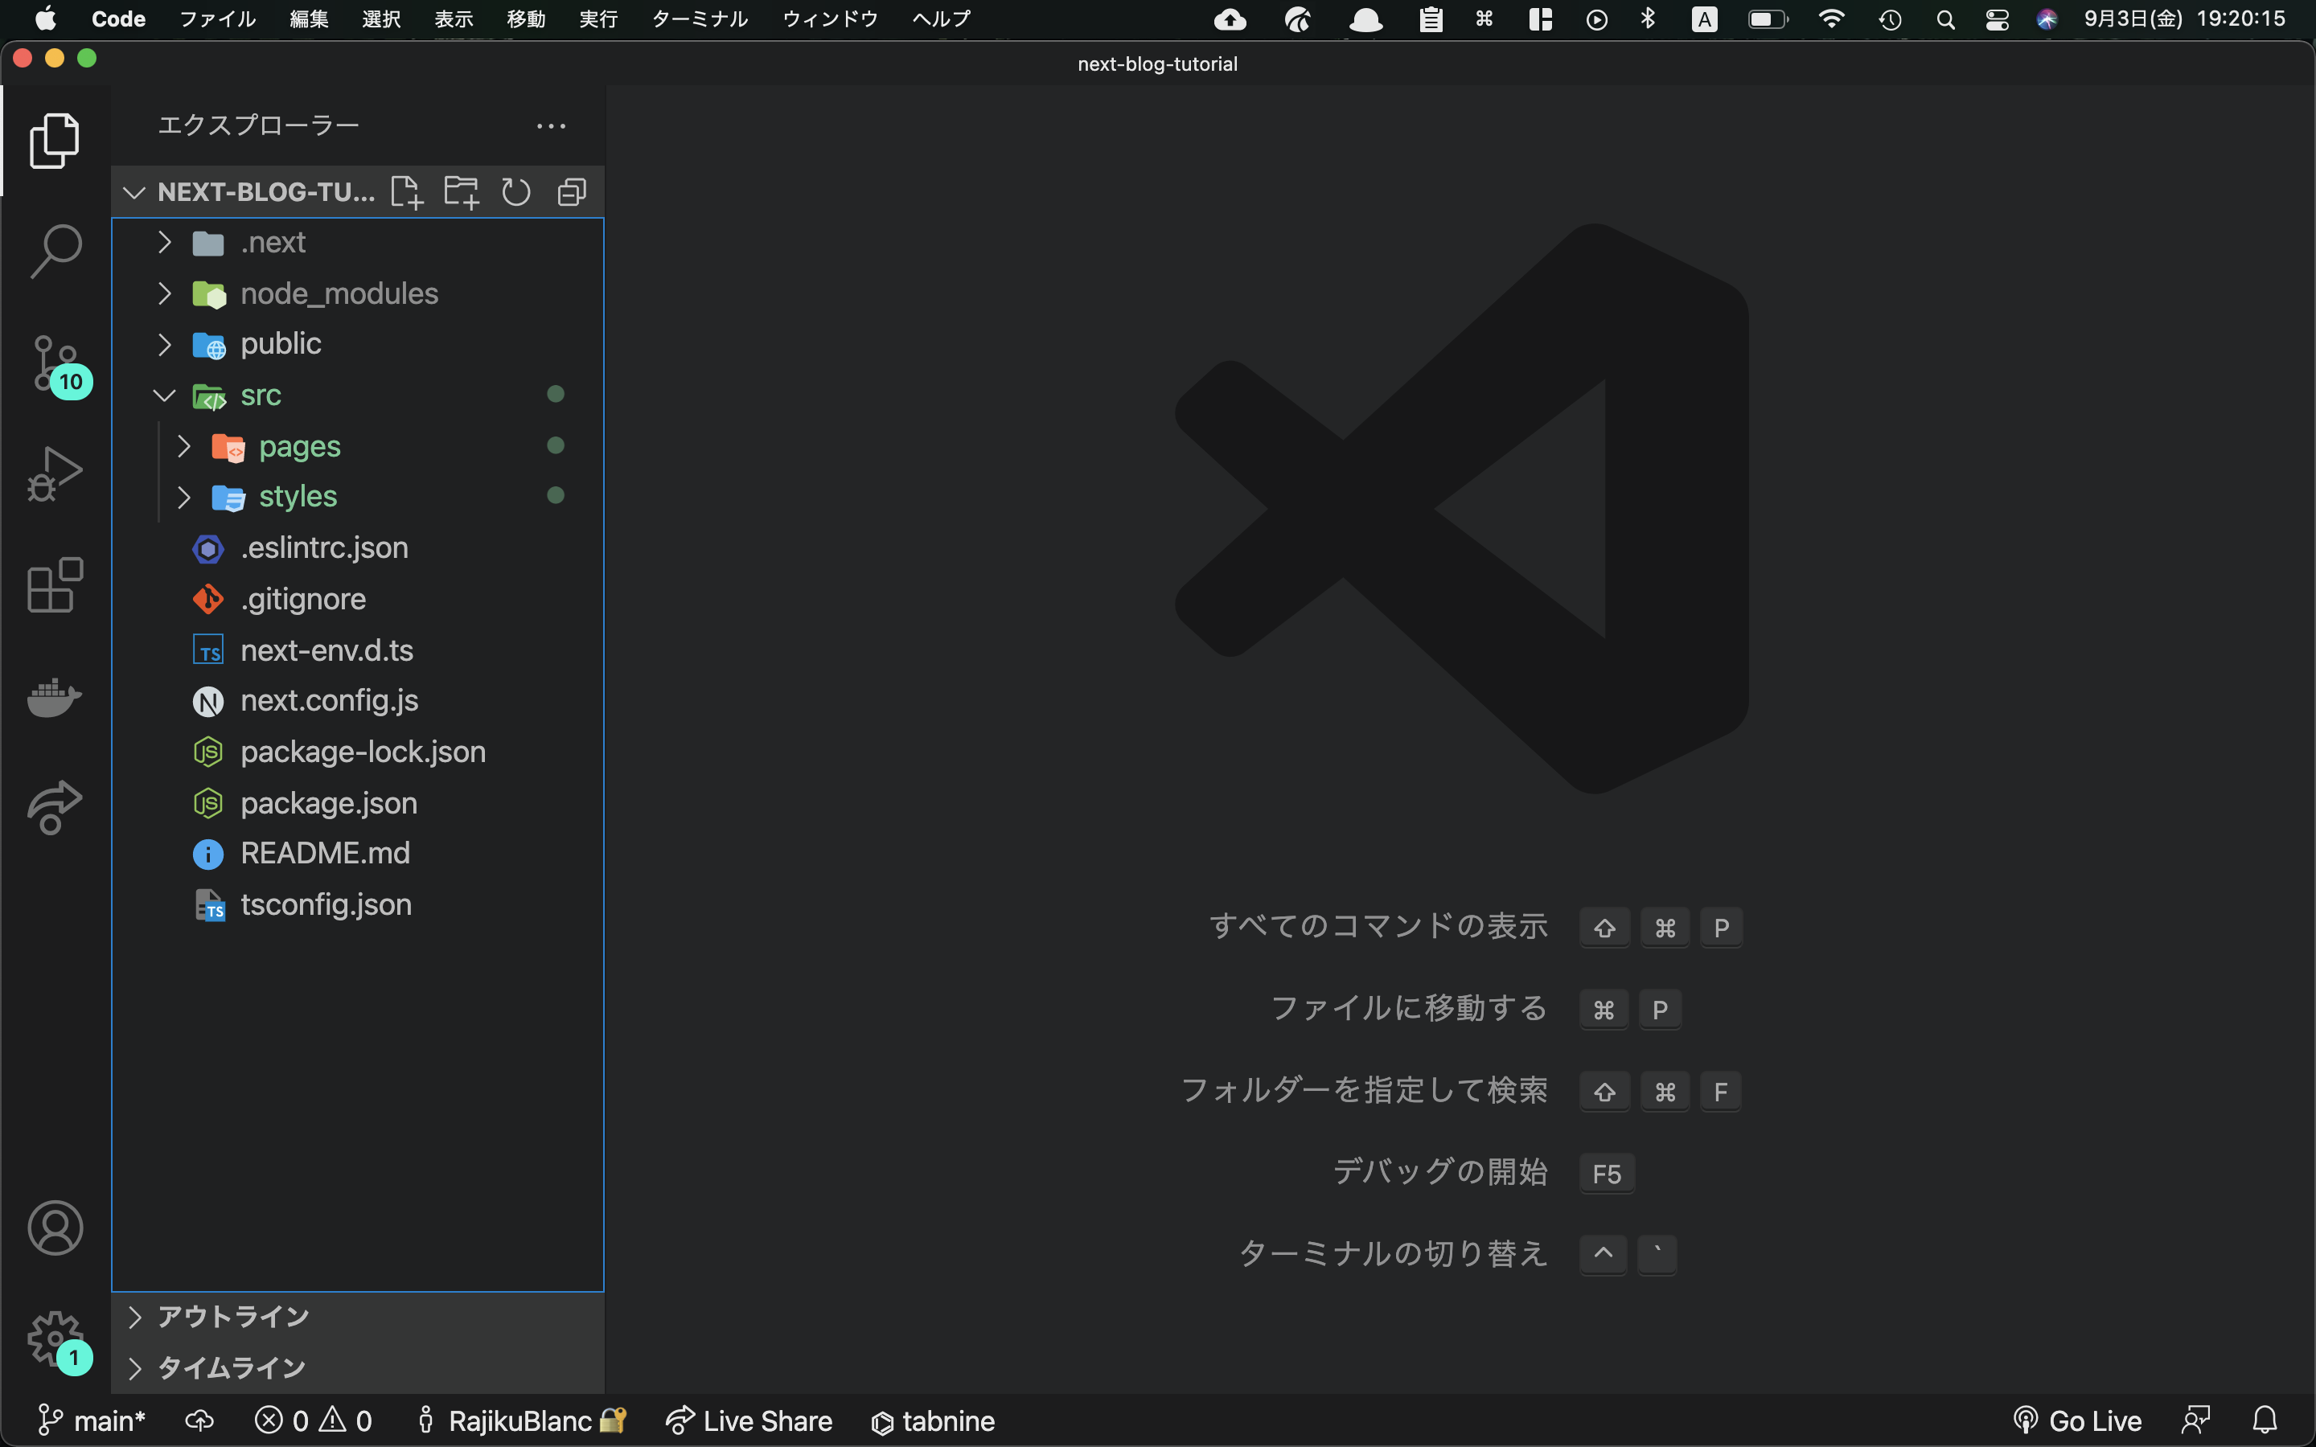Open the tsconfig.json file

tap(357, 904)
